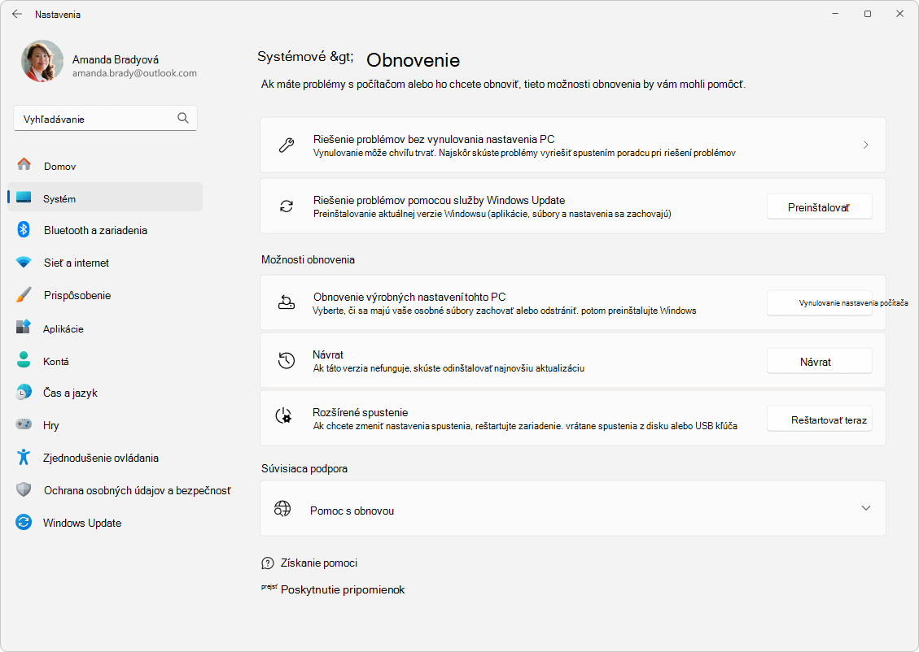
Task: Click the Domov home icon
Action: coord(24,164)
